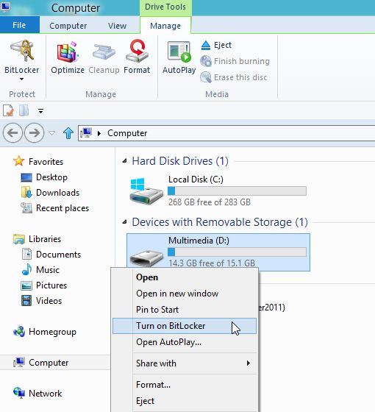Go forward with the Forward arrow
The height and width of the screenshot is (412, 375).
point(34,133)
